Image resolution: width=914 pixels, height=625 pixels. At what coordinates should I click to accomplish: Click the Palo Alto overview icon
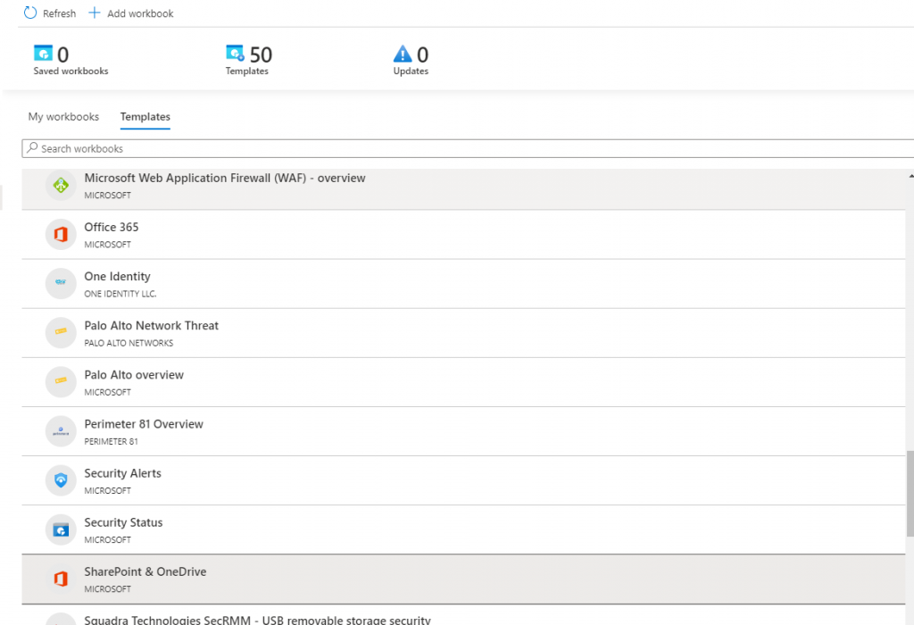(x=61, y=380)
